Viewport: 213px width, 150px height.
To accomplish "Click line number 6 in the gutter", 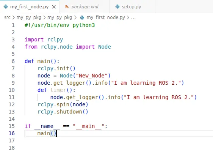I will coord(13,61).
